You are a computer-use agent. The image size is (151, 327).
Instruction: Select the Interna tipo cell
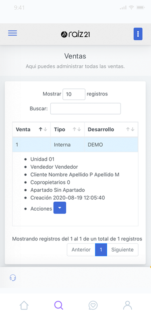coord(67,145)
